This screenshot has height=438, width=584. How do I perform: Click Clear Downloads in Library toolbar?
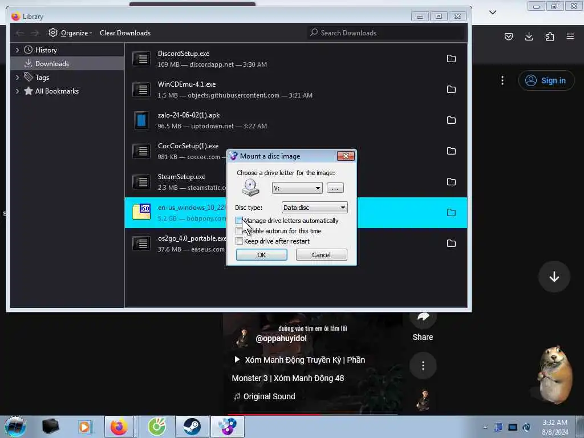pyautogui.click(x=125, y=33)
